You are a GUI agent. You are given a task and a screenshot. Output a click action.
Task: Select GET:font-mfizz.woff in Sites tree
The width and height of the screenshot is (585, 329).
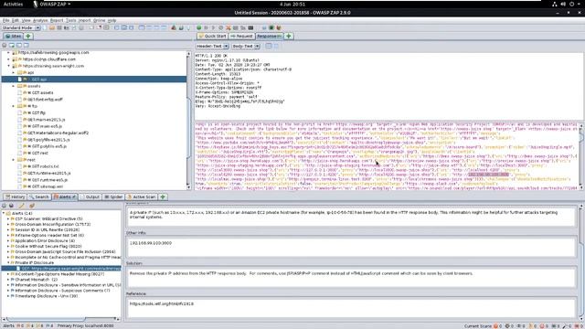click(45, 100)
